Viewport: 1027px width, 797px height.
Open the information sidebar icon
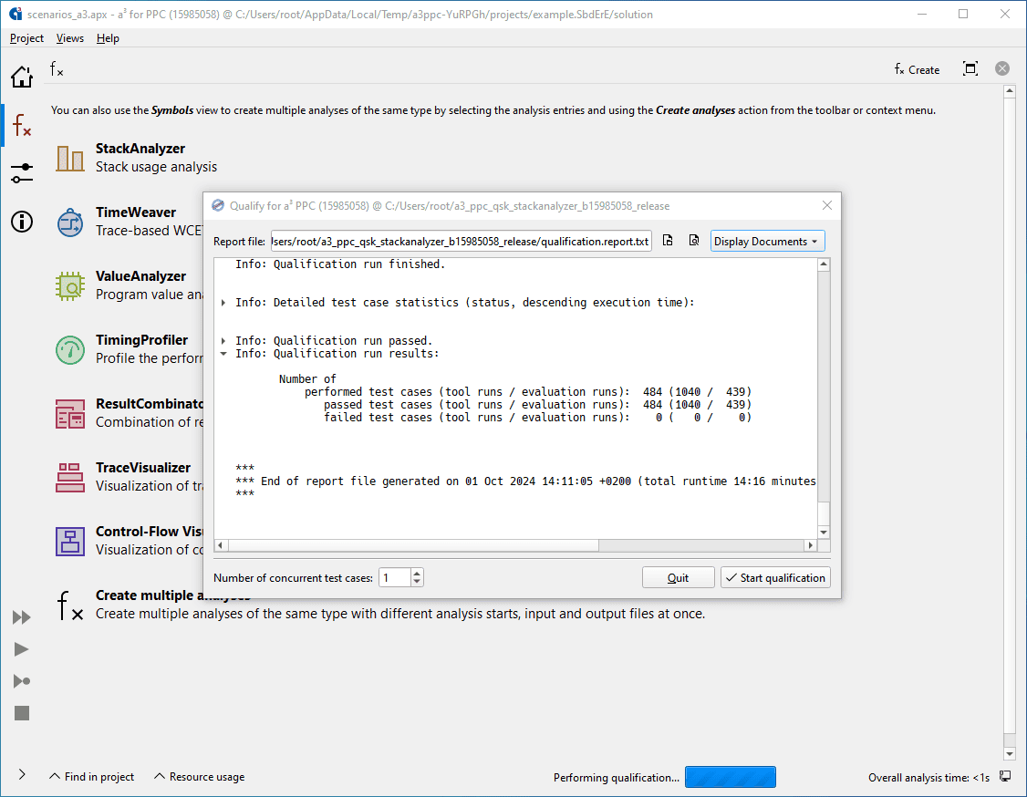coord(22,222)
